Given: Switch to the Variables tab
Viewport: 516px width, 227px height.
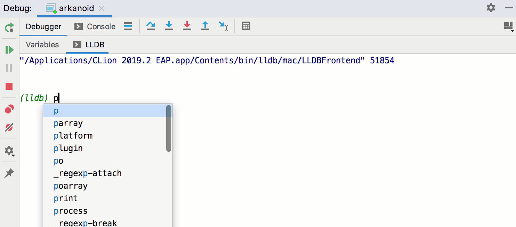Looking at the screenshot, I should pos(42,45).
